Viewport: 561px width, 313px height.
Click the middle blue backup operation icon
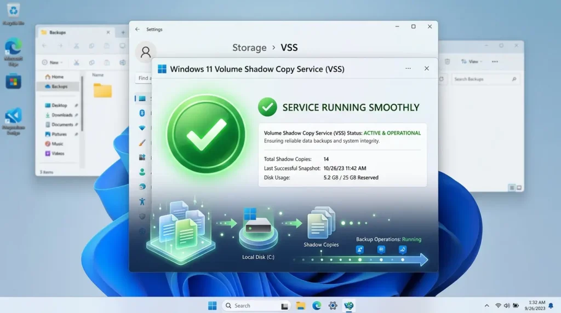(x=381, y=250)
